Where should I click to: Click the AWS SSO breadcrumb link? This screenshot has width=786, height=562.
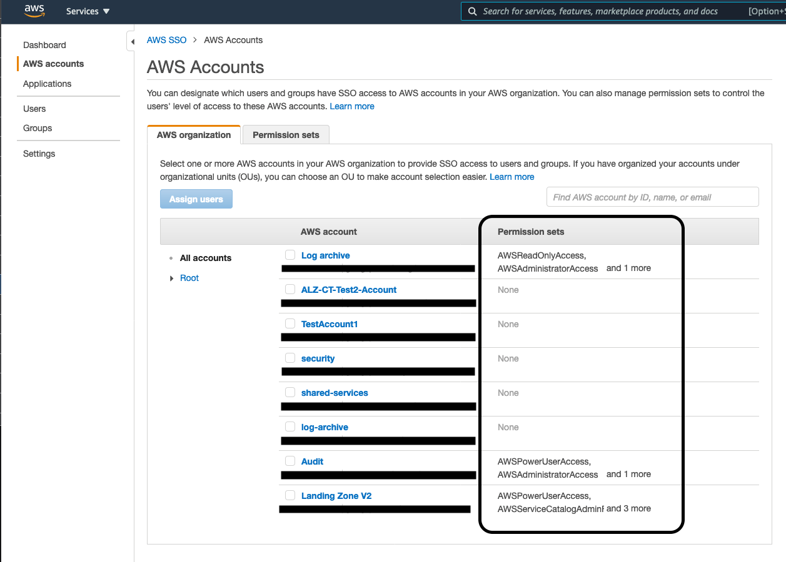pos(166,40)
